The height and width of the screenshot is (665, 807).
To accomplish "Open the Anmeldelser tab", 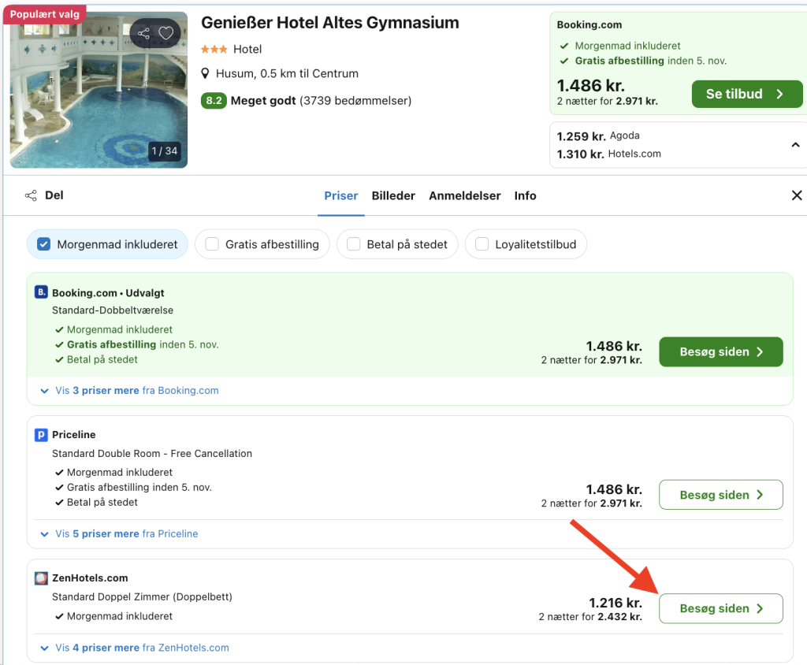I will coord(464,196).
